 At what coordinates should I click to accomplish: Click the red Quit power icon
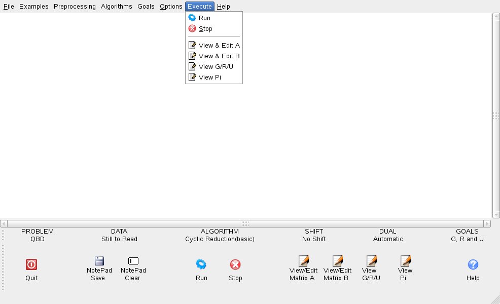point(31,264)
